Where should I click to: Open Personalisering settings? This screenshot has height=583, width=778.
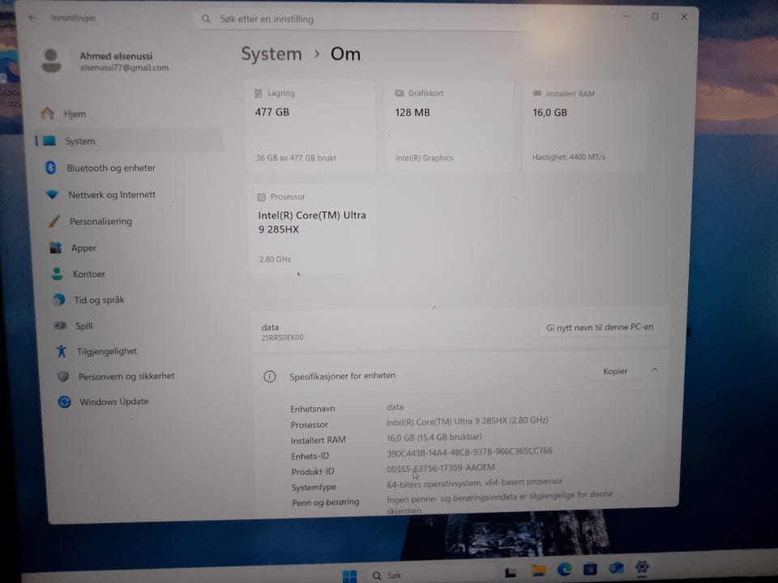100,222
